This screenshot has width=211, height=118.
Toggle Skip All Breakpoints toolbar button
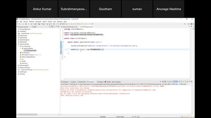coord(29,24)
